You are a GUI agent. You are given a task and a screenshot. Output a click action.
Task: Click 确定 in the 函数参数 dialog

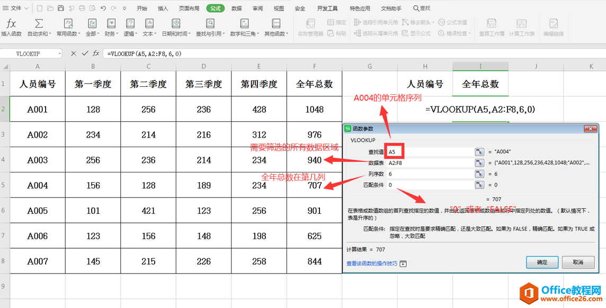(x=542, y=262)
